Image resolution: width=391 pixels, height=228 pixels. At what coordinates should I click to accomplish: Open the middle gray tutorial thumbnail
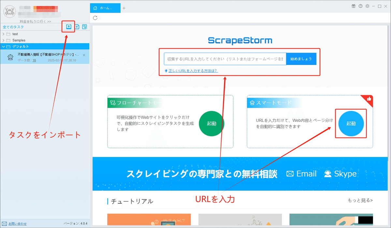pos(240,219)
